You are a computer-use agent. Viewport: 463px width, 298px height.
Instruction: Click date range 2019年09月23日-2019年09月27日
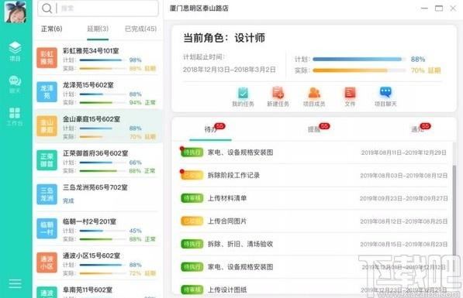[403, 198]
